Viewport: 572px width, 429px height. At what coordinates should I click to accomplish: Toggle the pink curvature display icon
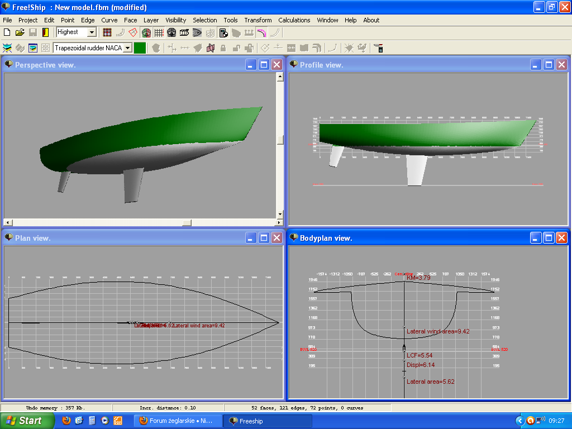[x=261, y=32]
